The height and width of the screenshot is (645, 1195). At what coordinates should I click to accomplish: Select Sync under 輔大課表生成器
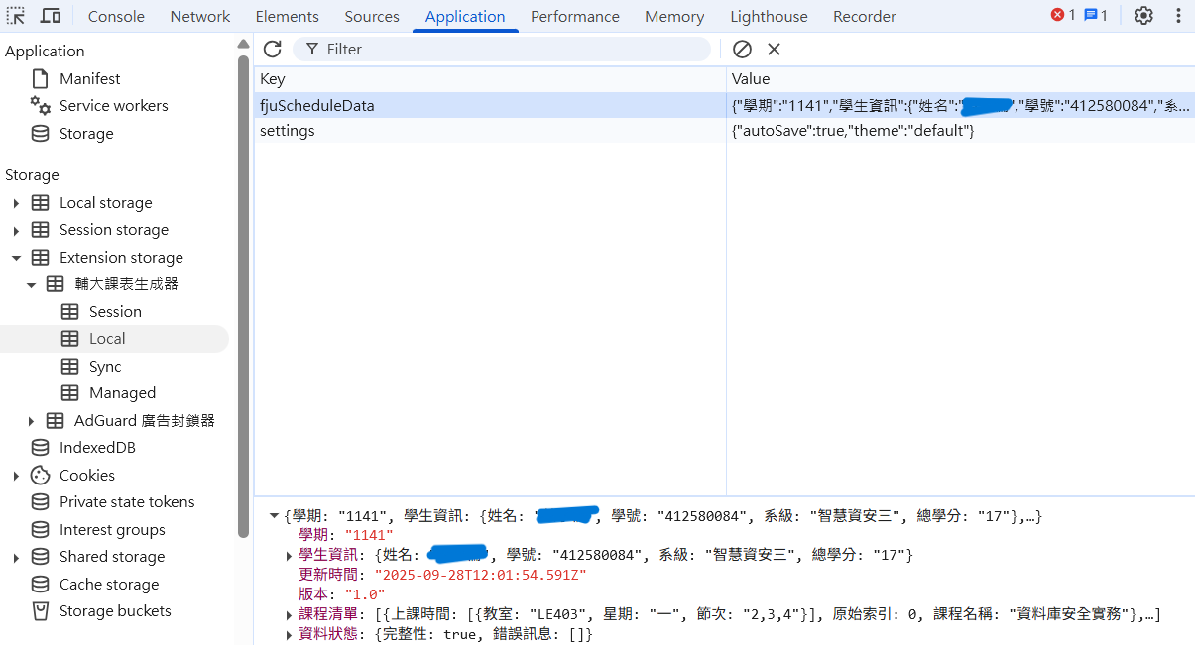tap(105, 367)
